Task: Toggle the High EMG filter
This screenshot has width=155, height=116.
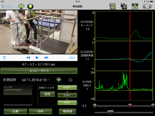Action: click(67, 88)
